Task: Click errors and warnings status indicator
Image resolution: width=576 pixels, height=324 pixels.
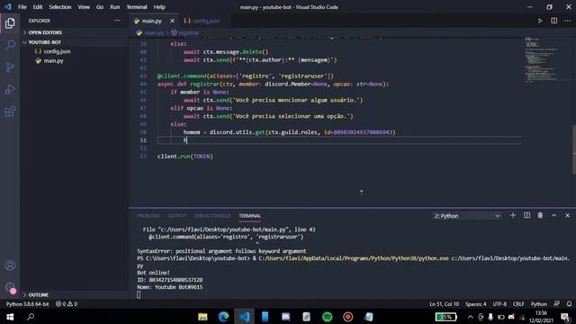Action: coord(67,304)
